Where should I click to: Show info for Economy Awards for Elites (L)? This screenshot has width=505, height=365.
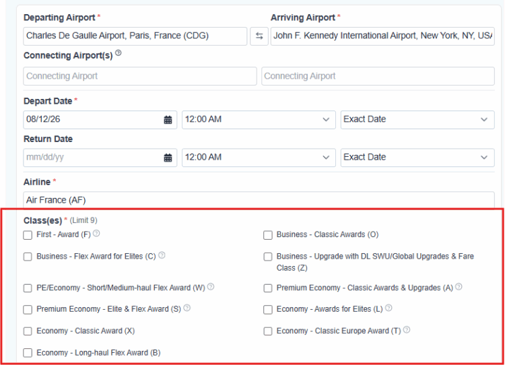click(x=389, y=308)
